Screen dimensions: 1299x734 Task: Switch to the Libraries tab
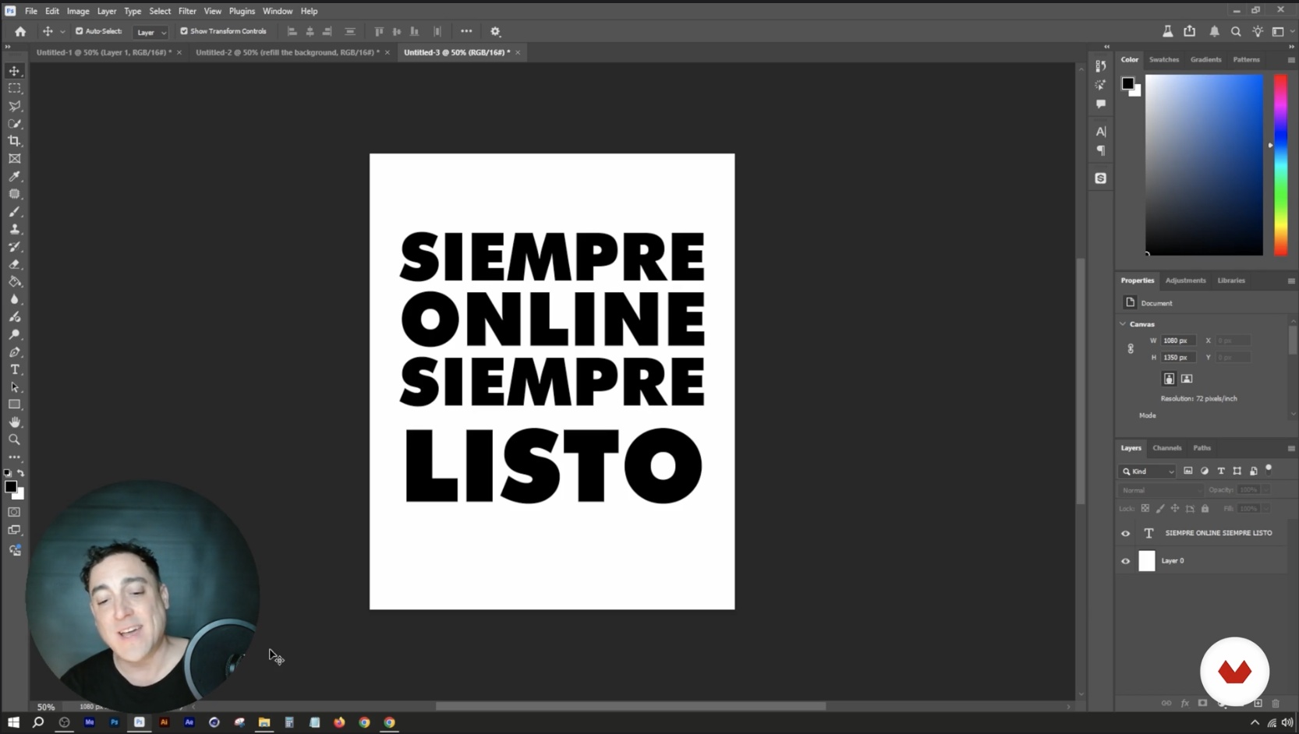(1231, 281)
